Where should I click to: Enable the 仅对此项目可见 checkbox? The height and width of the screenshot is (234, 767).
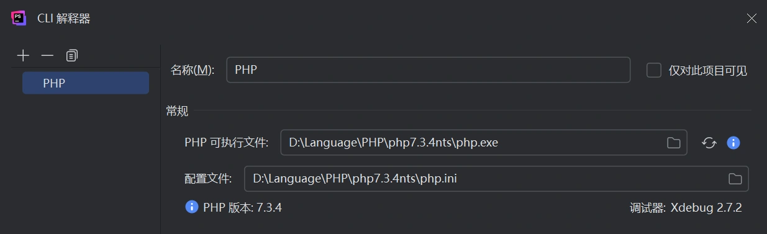tap(654, 70)
